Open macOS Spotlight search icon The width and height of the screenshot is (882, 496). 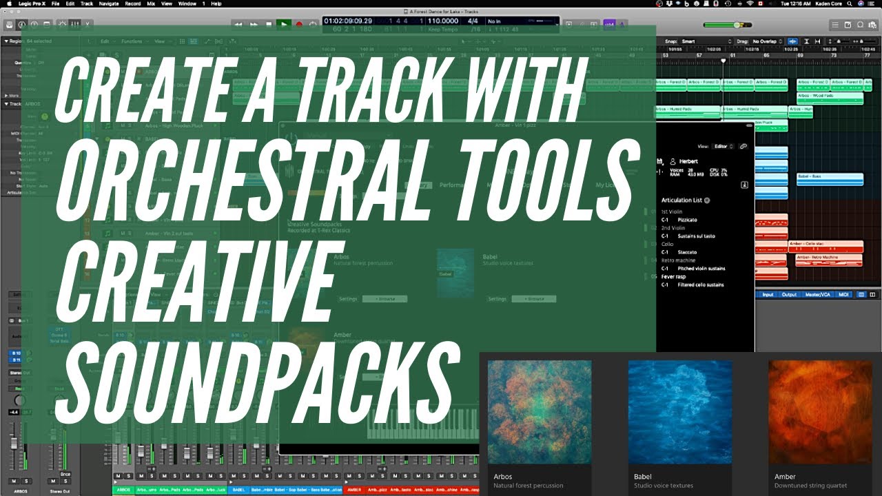(848, 3)
